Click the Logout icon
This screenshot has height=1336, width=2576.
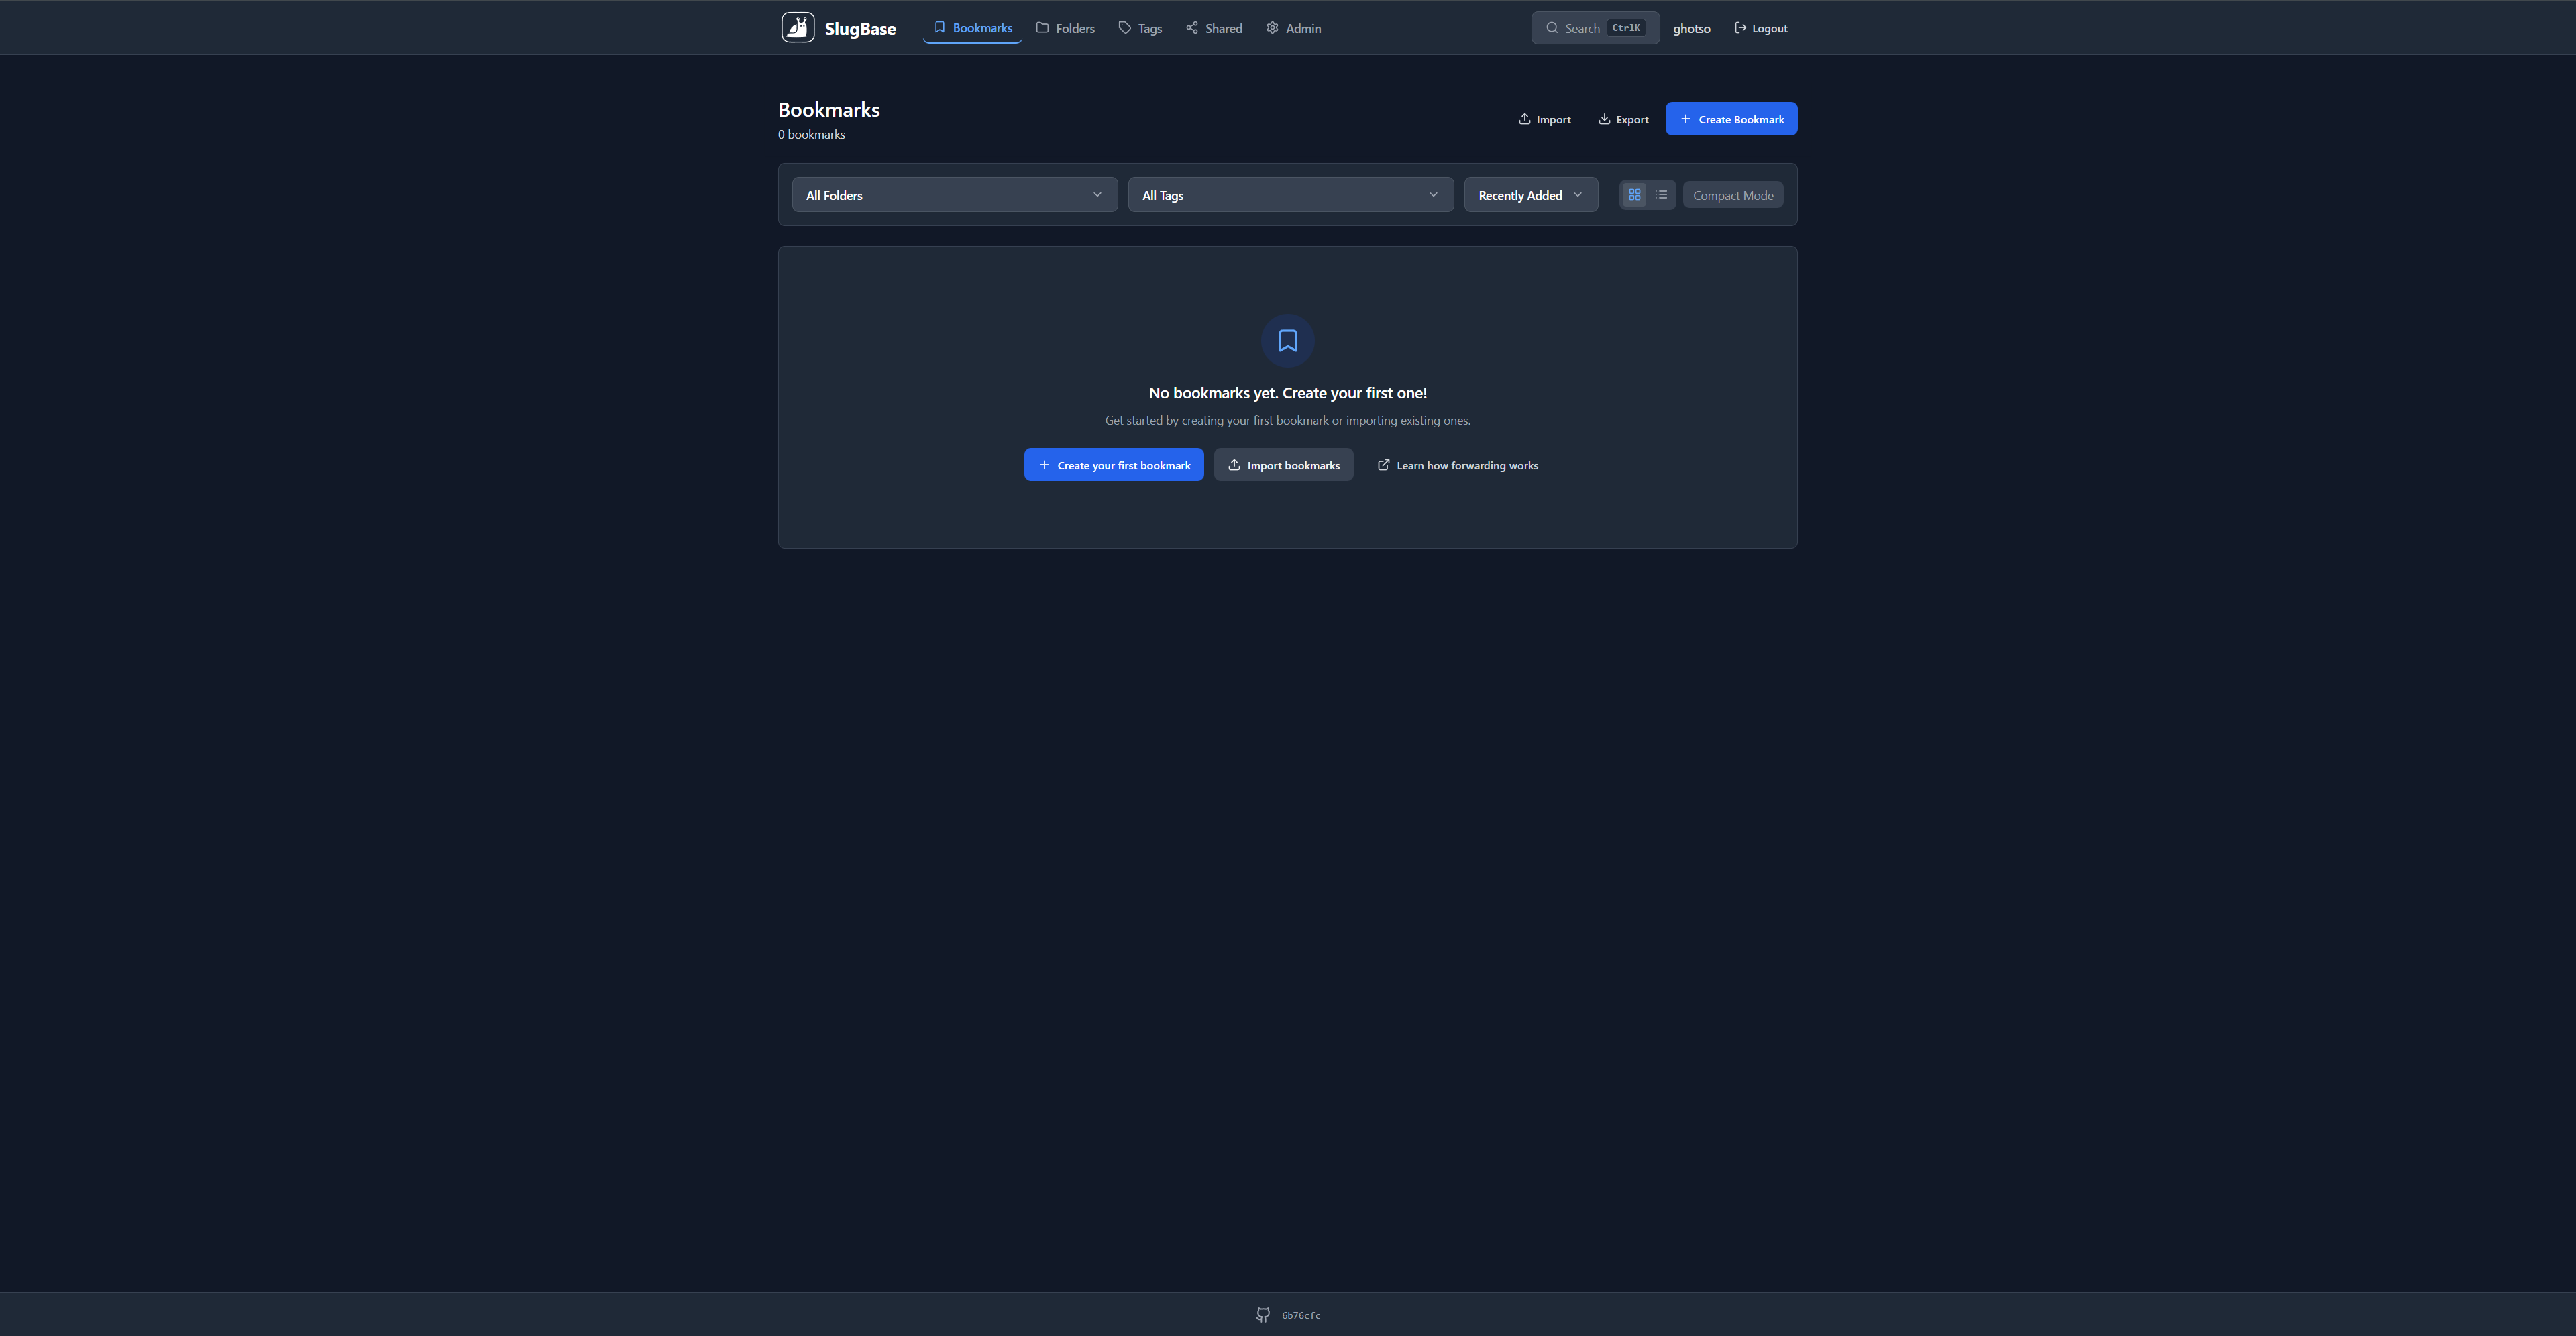pos(1740,28)
